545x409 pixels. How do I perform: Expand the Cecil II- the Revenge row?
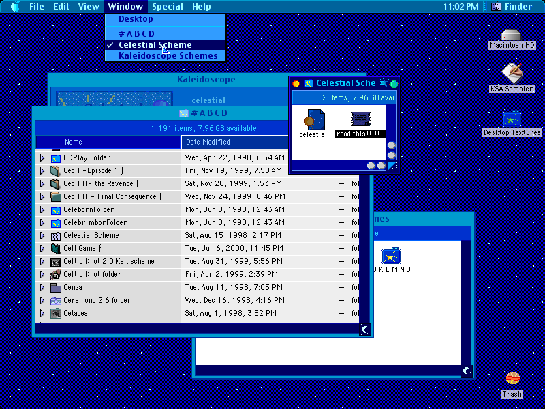point(42,183)
